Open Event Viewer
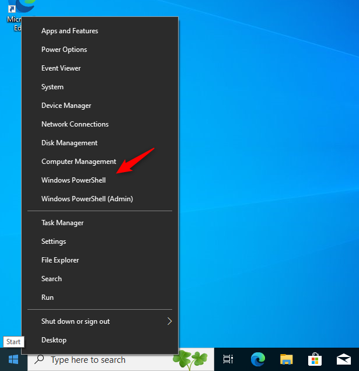 (x=100, y=68)
